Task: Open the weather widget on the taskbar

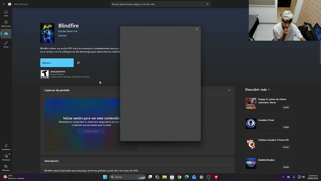Action: [14, 177]
